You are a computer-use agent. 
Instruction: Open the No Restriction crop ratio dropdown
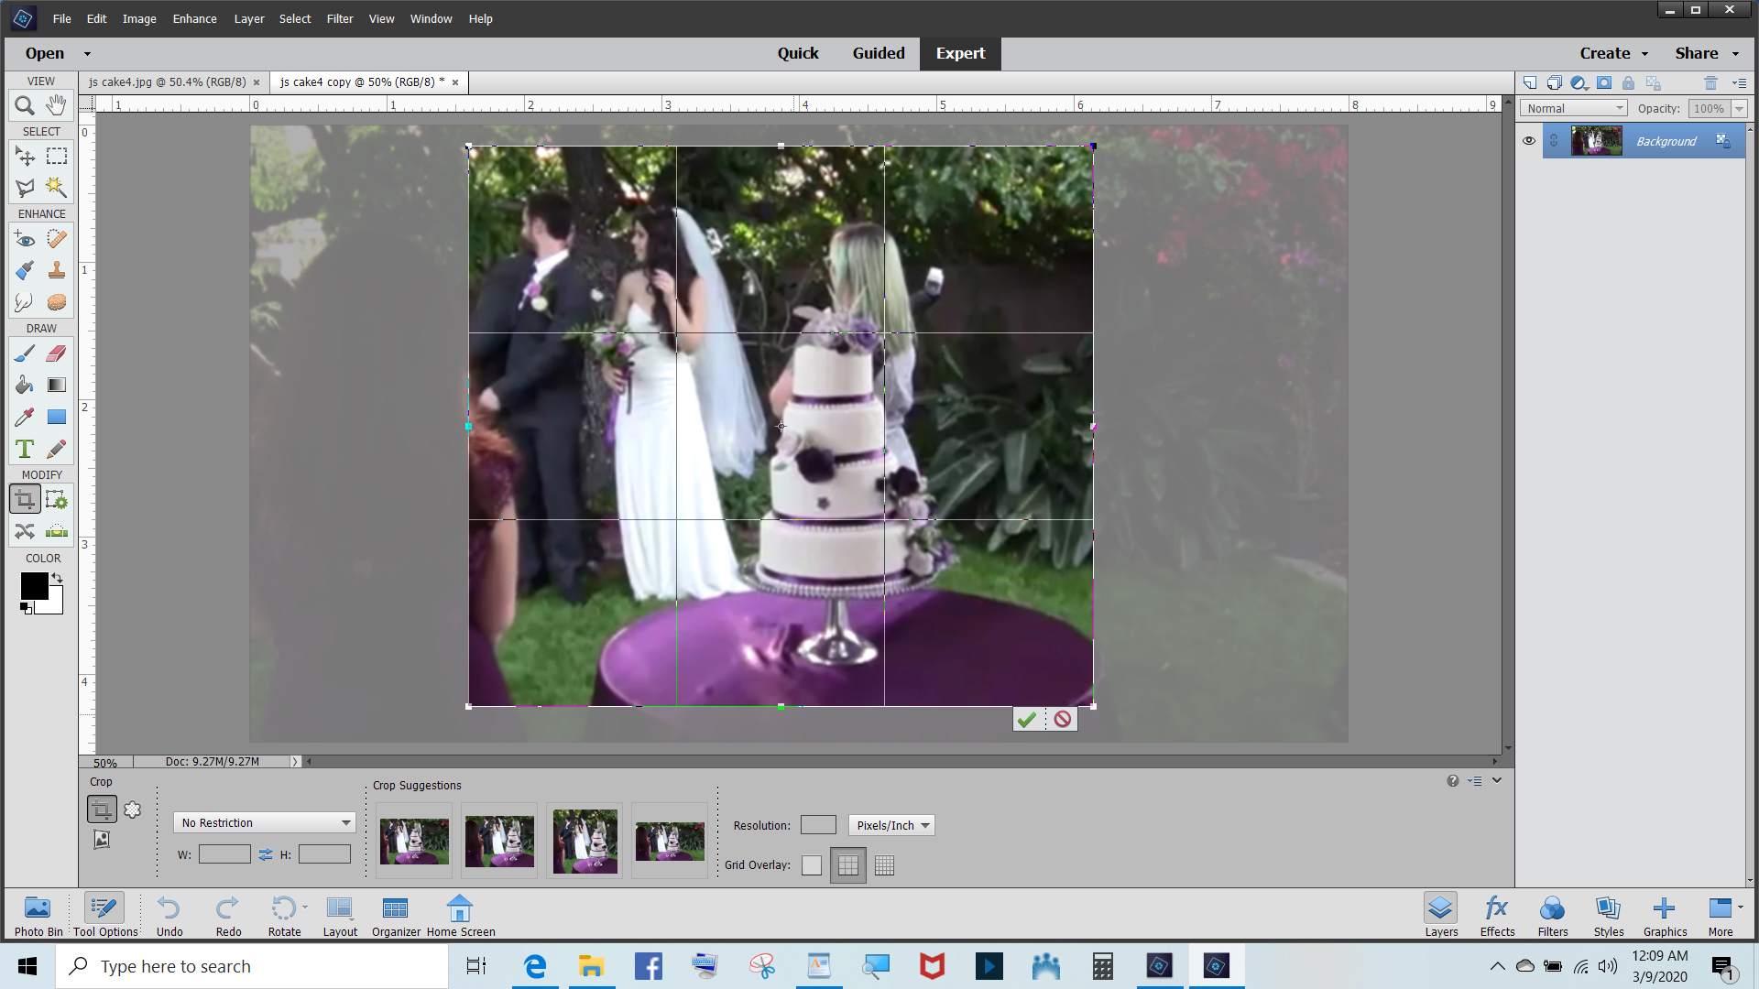[264, 822]
